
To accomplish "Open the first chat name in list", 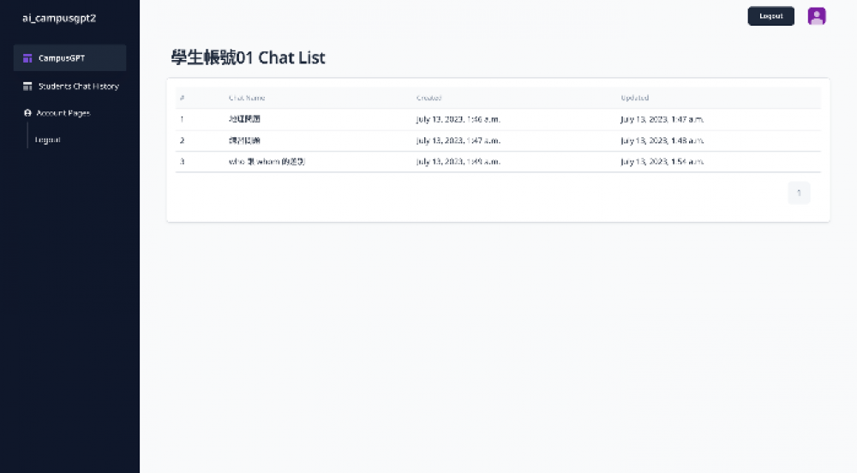I will pos(243,119).
